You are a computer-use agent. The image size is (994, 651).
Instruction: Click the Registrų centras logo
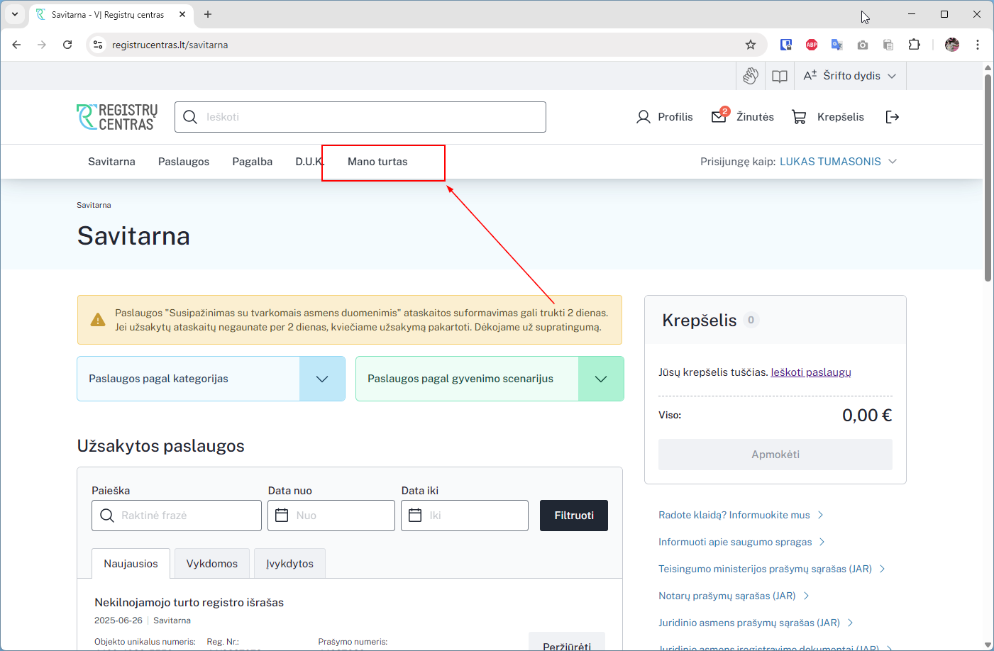click(x=117, y=117)
